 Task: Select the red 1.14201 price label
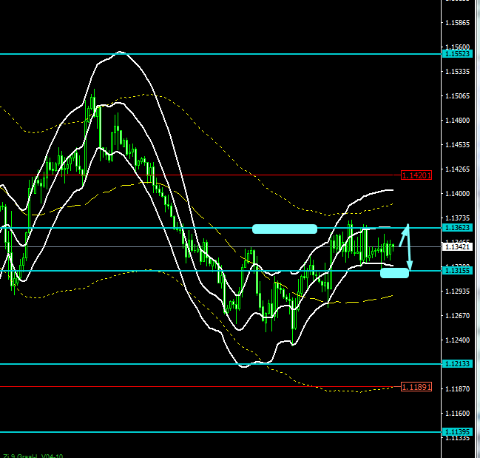[416, 175]
